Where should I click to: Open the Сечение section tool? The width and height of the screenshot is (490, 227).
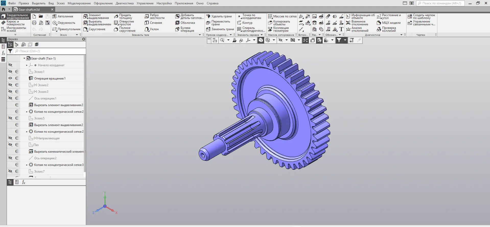[153, 23]
